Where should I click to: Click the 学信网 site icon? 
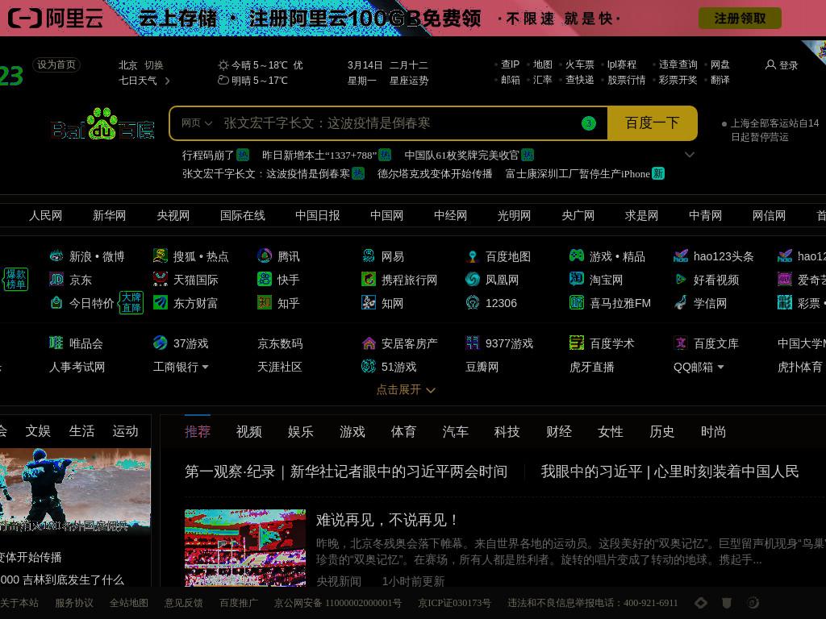[681, 303]
